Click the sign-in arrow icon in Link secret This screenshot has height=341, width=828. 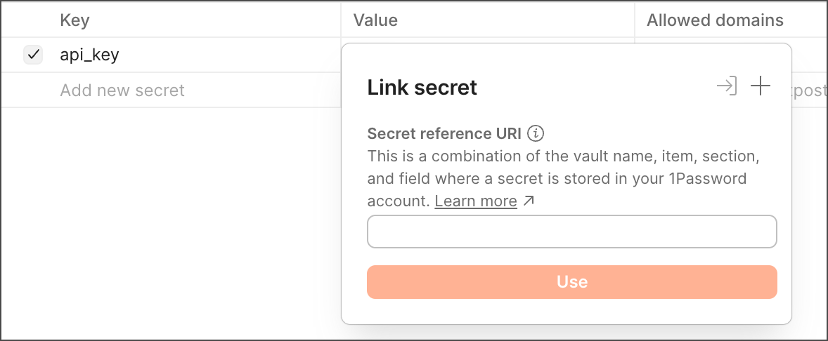point(727,86)
